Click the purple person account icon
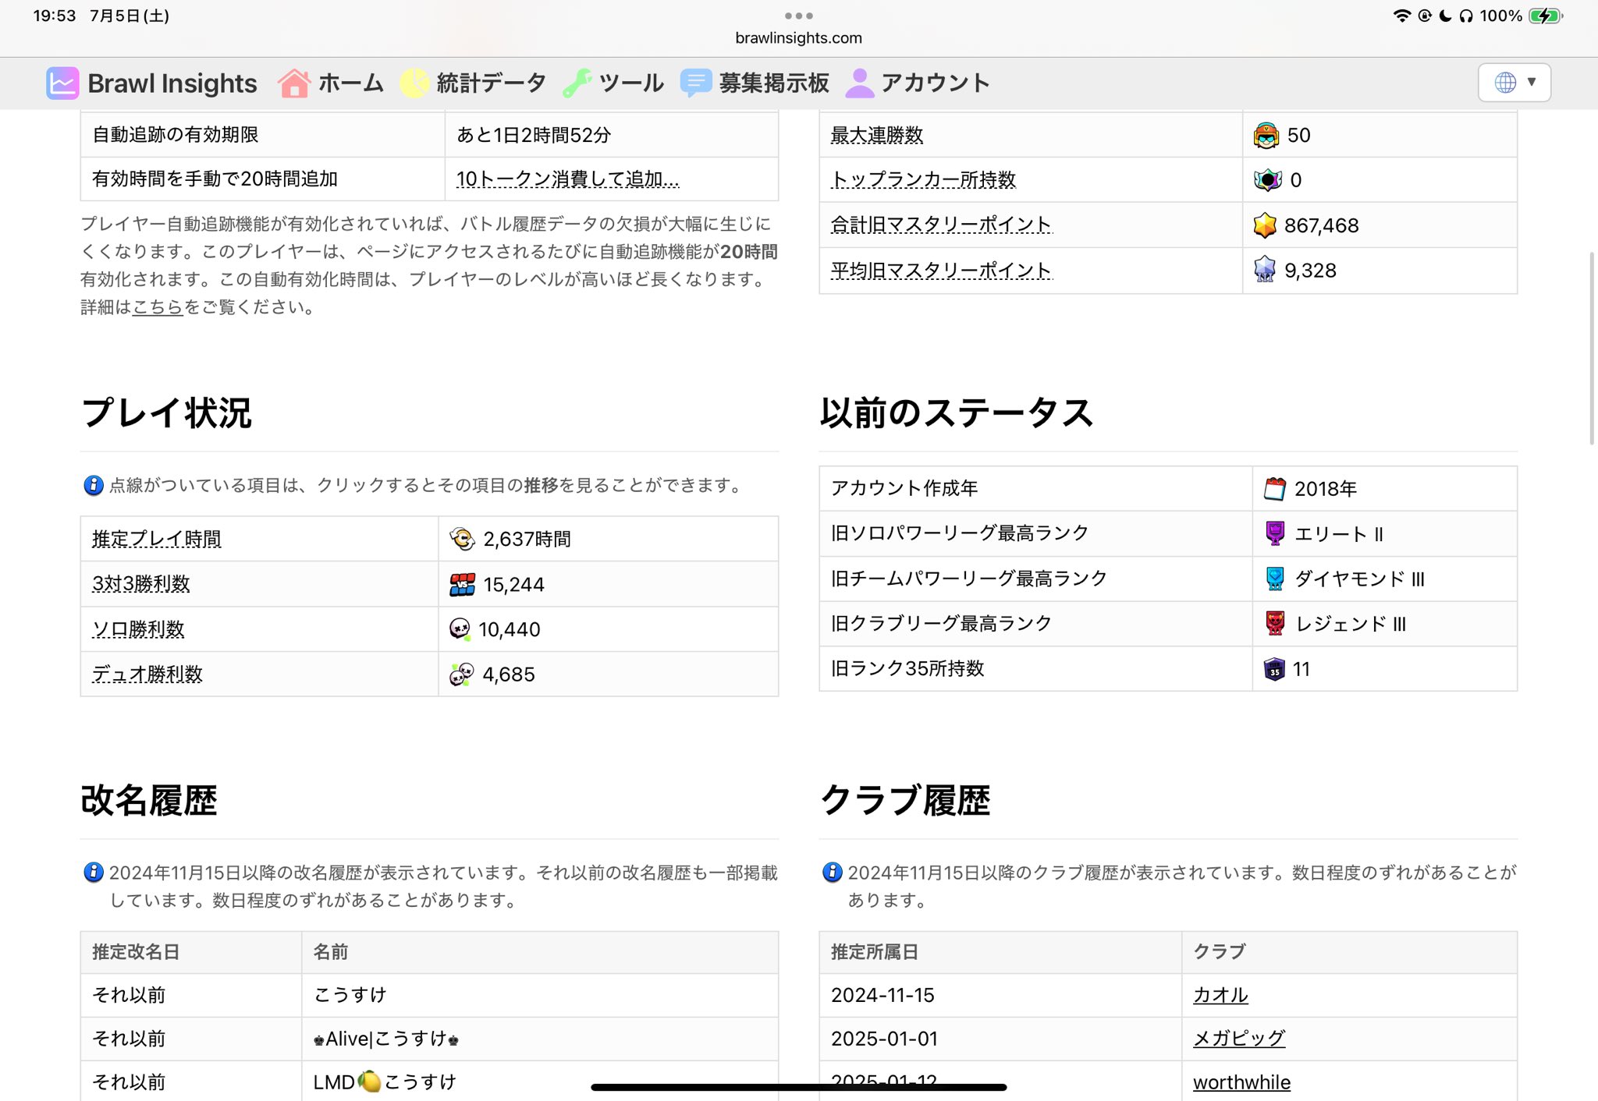 pyautogui.click(x=860, y=83)
